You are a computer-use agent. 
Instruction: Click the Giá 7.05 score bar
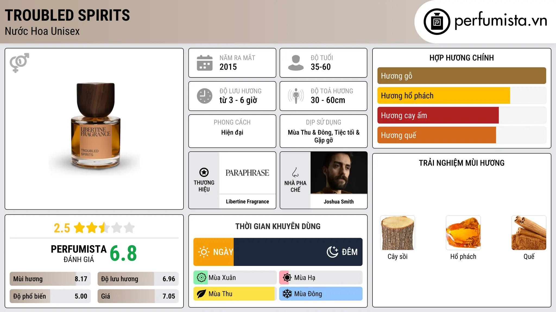point(138,296)
